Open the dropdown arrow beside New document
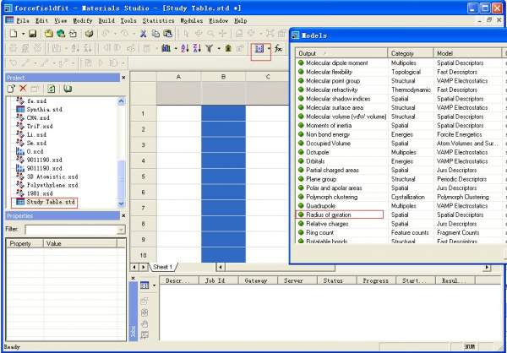 click(x=23, y=34)
